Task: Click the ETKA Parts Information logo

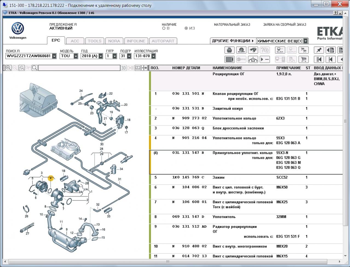Action: [x=330, y=33]
